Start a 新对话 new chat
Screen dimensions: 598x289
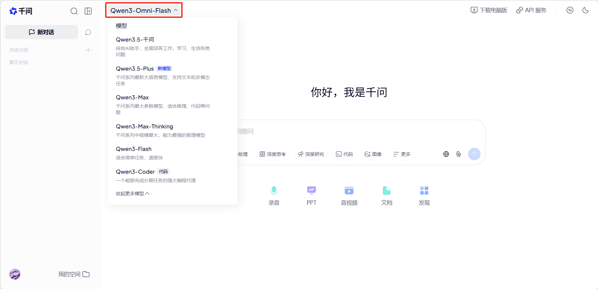[x=41, y=32]
